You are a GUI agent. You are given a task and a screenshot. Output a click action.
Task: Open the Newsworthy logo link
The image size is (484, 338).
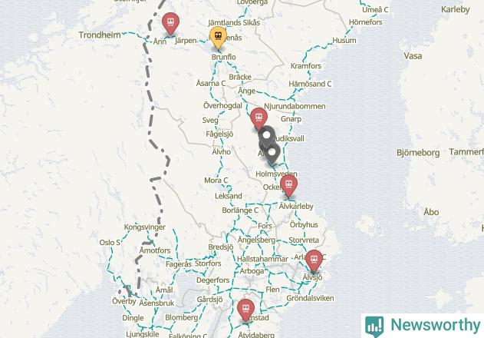coord(423,326)
